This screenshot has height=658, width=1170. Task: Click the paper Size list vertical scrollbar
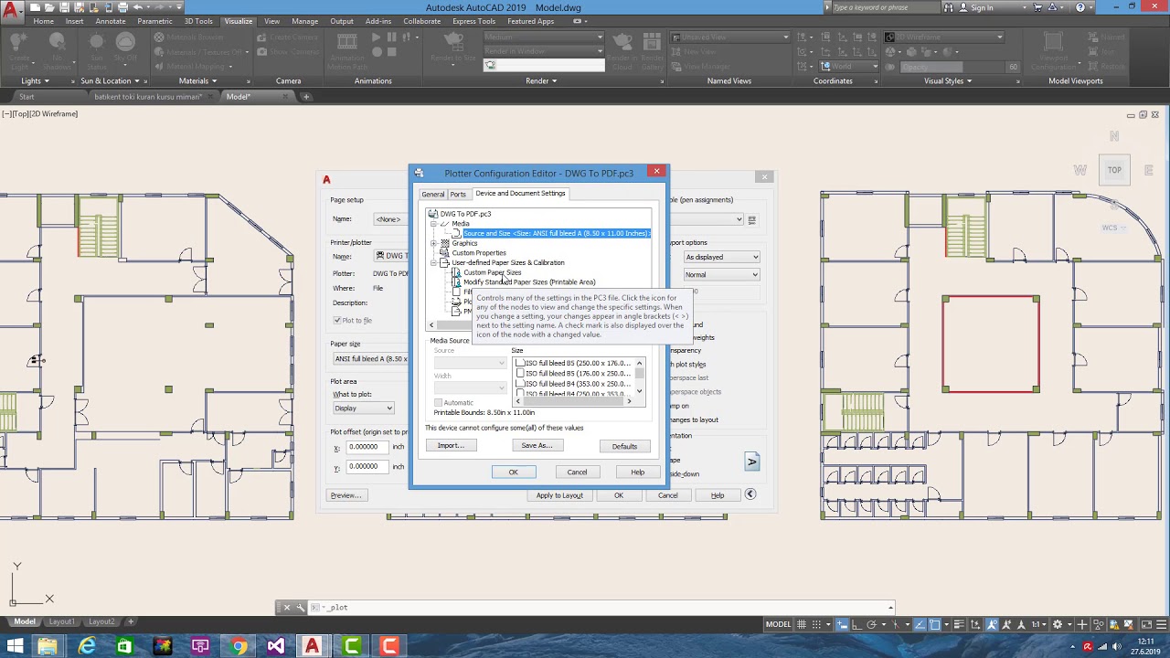point(639,377)
